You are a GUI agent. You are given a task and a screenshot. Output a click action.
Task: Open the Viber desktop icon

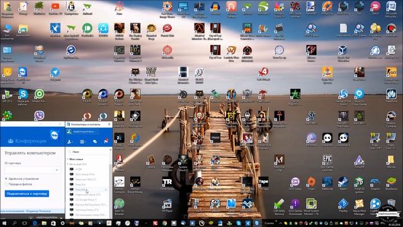[x=39, y=116]
